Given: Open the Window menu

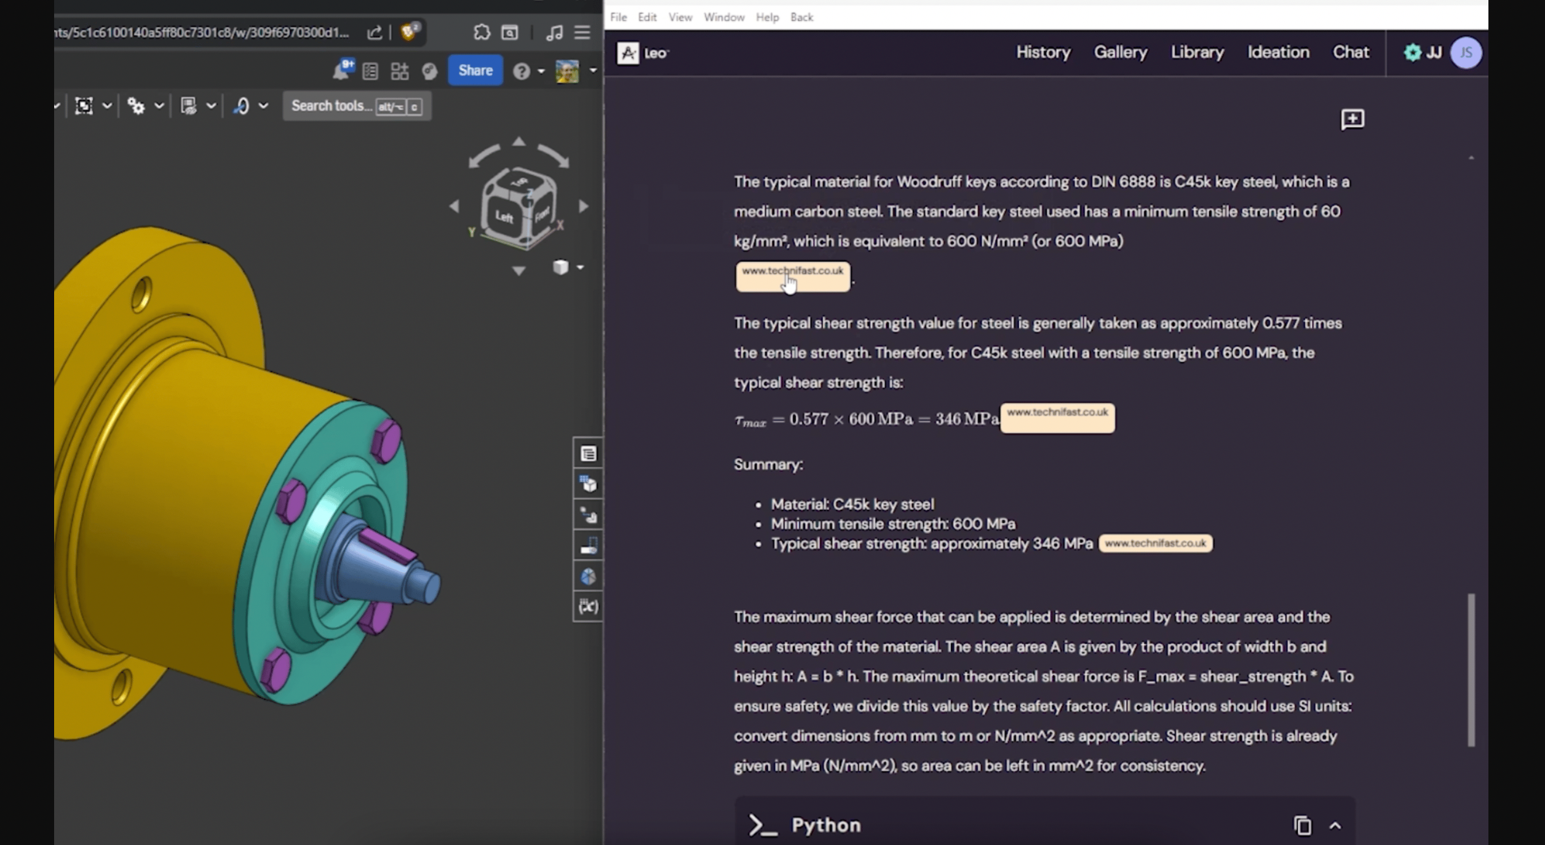Looking at the screenshot, I should [x=723, y=17].
